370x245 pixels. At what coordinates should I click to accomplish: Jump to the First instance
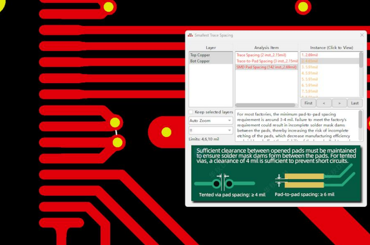(308, 103)
